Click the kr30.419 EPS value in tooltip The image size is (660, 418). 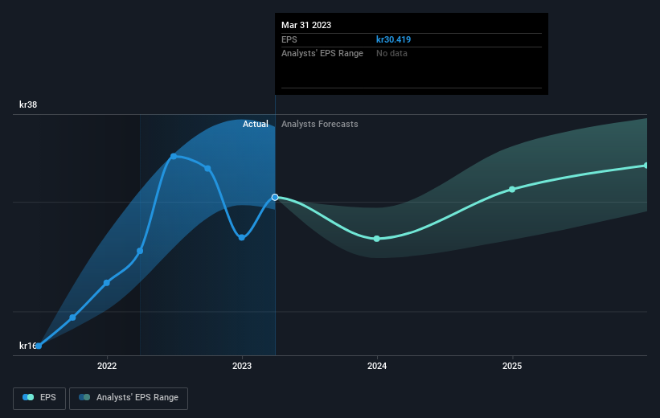pos(393,39)
